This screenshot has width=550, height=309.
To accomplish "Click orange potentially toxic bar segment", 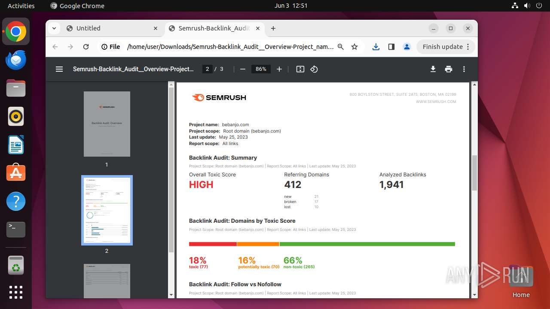I will [x=258, y=244].
